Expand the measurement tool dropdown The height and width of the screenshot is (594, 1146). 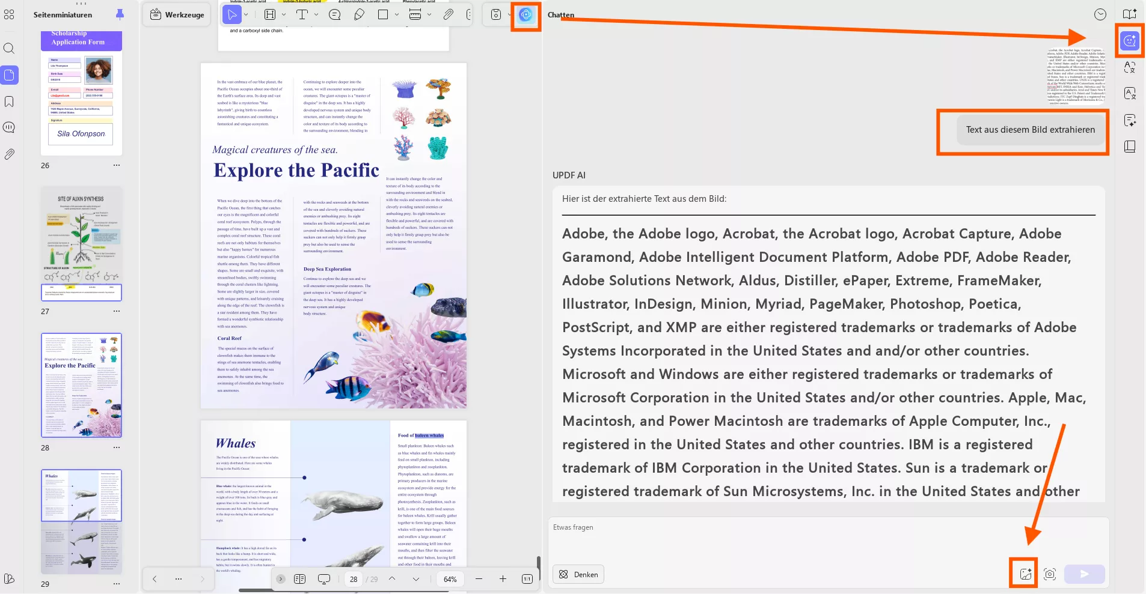(429, 14)
